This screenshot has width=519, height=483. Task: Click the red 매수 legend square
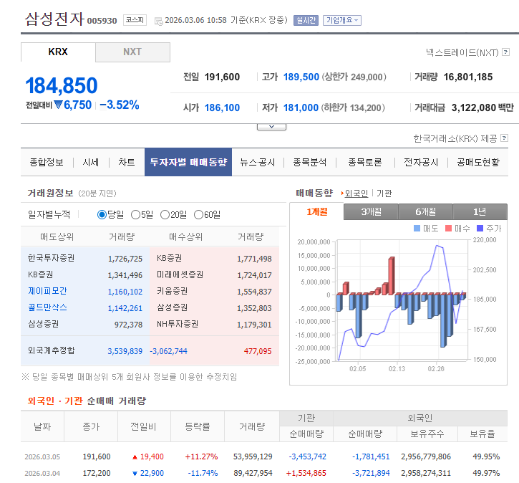click(x=450, y=228)
